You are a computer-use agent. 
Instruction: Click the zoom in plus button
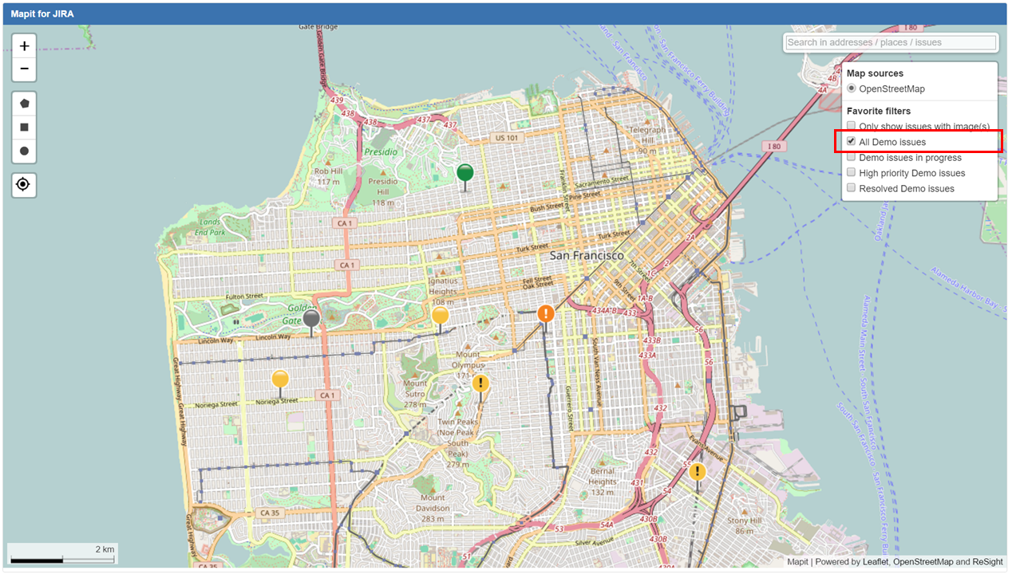tap(24, 46)
